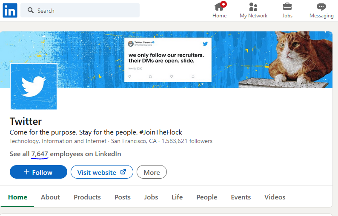
Task: Click the external link icon on Visit website
Action: [123, 172]
